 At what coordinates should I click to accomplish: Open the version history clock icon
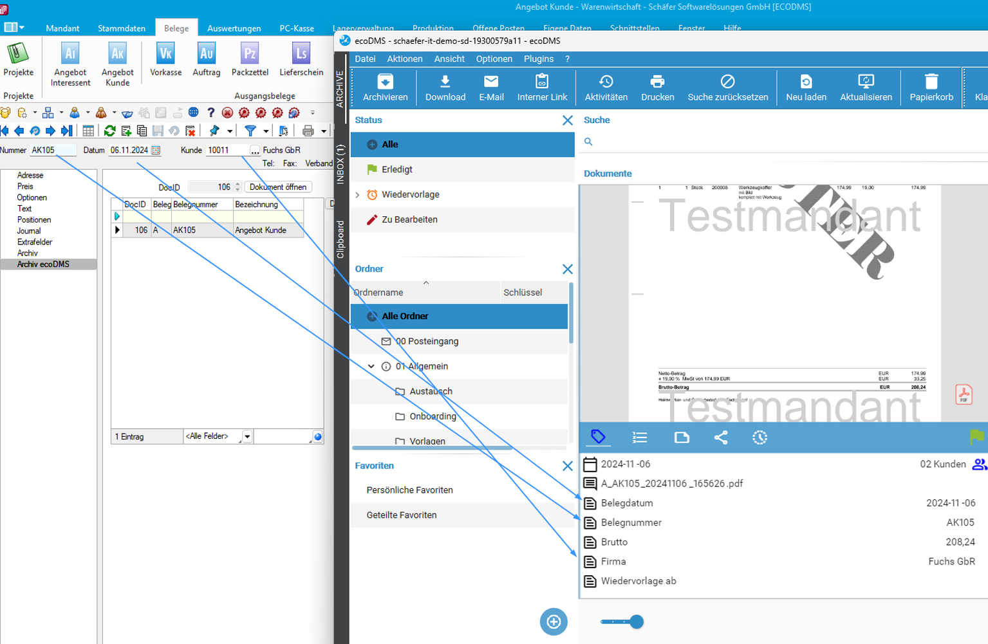coord(760,437)
